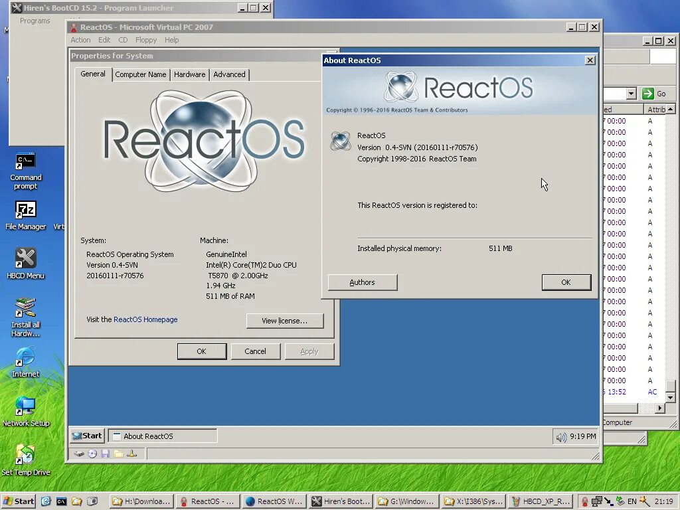Click the file list scroll down arrow
This screenshot has width=680, height=510.
(671, 397)
